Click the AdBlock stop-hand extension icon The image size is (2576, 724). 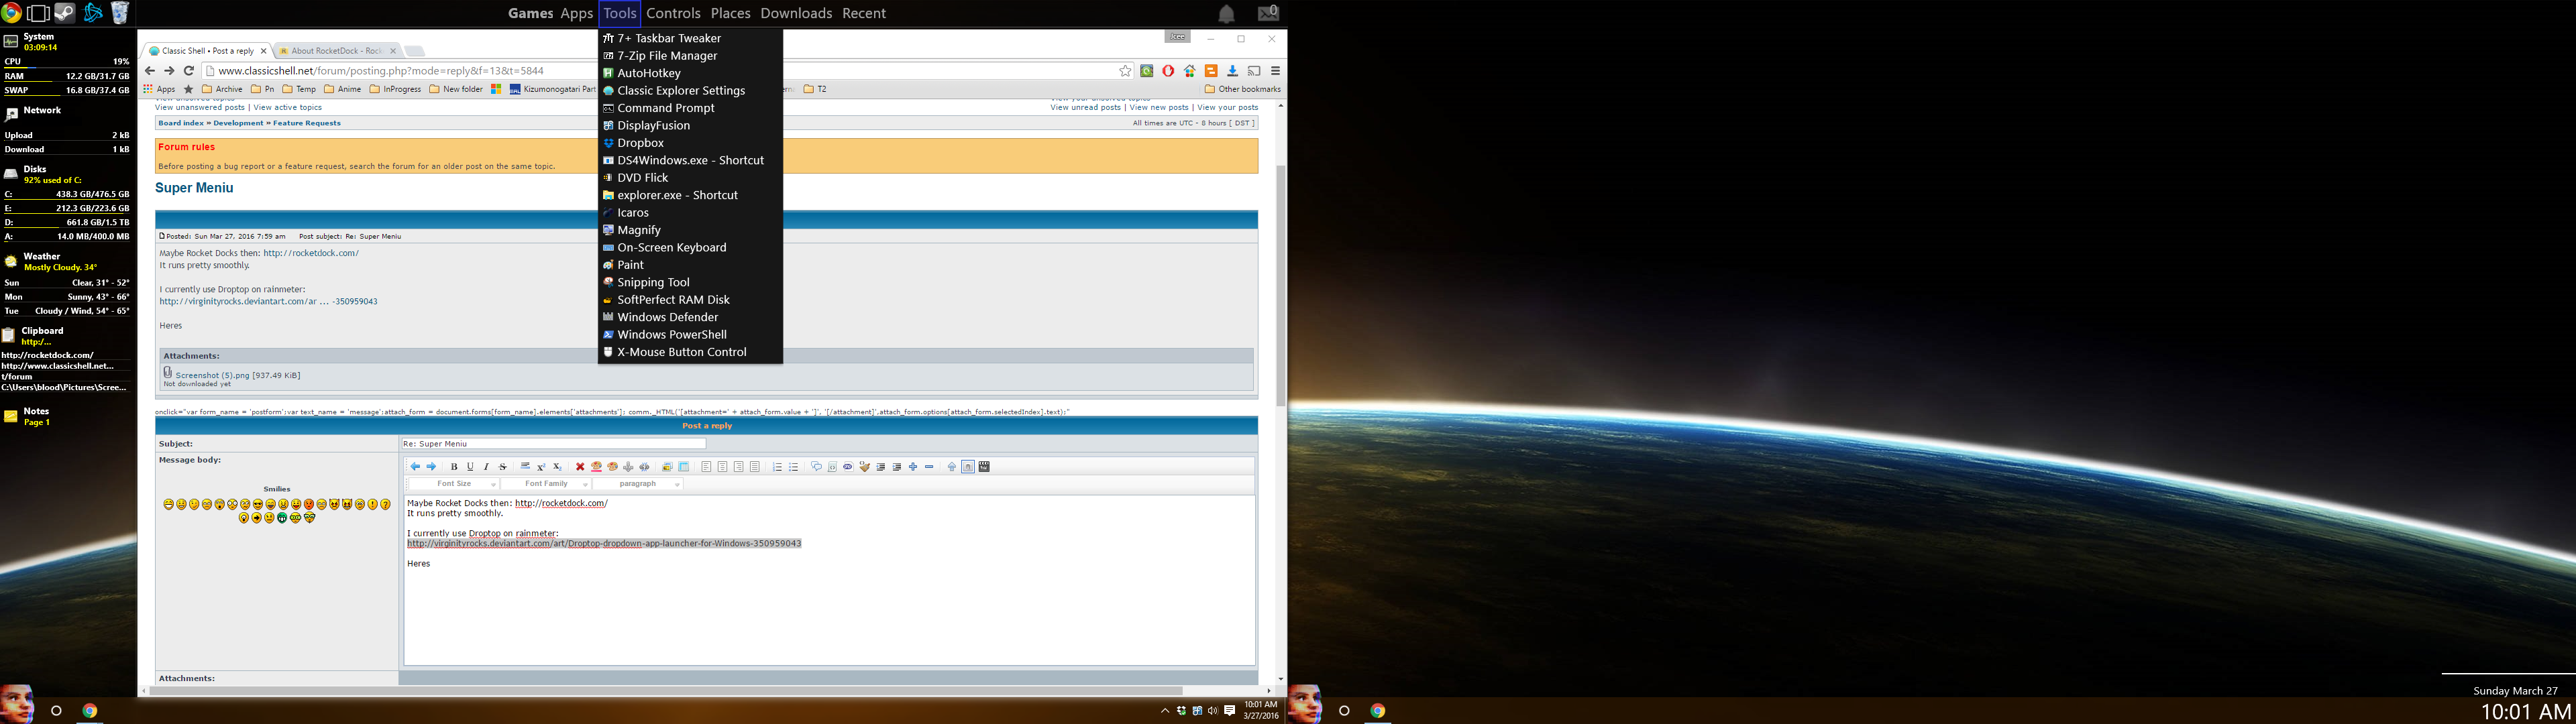[x=1168, y=71]
